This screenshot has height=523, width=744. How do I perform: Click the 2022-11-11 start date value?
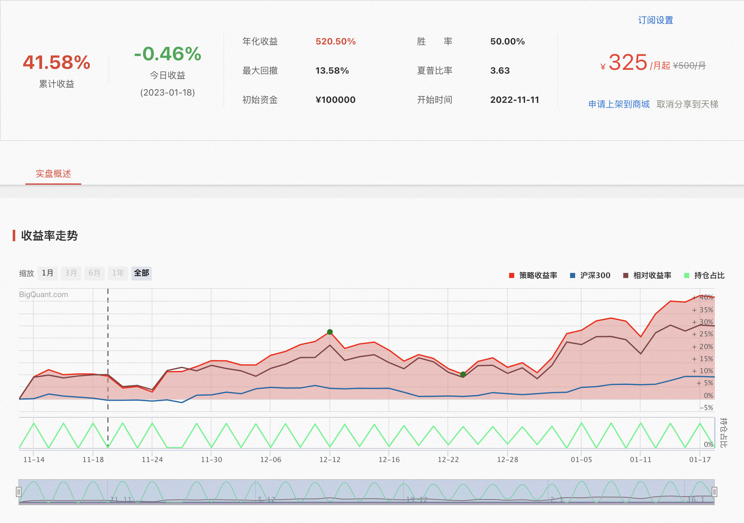pos(515,100)
